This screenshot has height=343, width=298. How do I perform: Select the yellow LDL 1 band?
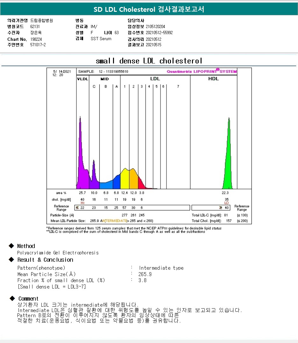pos(124,179)
